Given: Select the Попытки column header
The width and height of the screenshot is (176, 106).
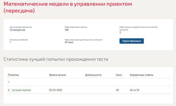Looking at the screenshot, I should point(14,75).
